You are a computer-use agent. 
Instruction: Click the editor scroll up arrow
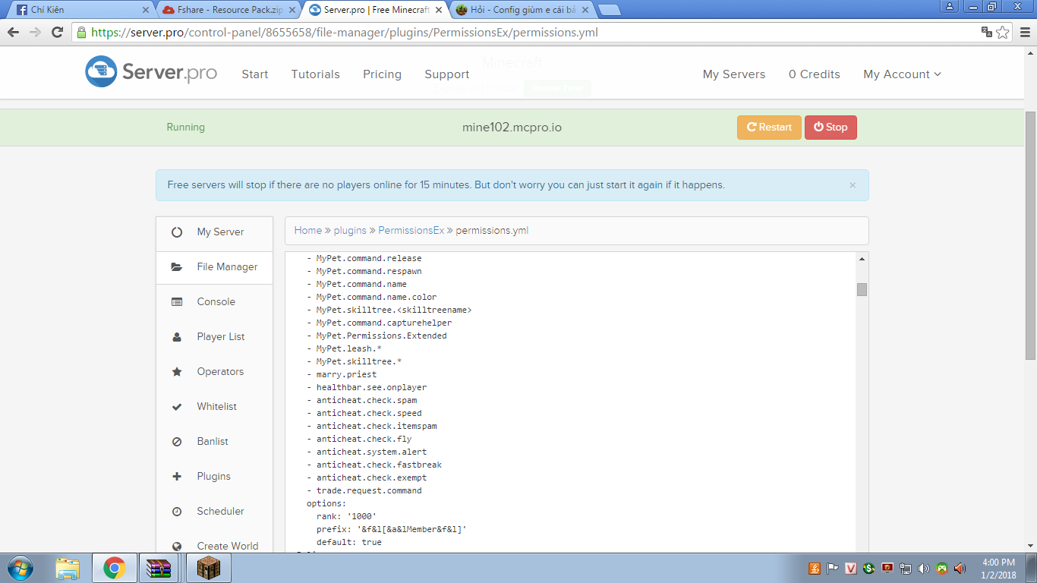pos(862,259)
